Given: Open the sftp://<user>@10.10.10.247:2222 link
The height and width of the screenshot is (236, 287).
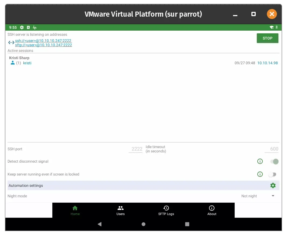Looking at the screenshot, I should click(x=43, y=45).
